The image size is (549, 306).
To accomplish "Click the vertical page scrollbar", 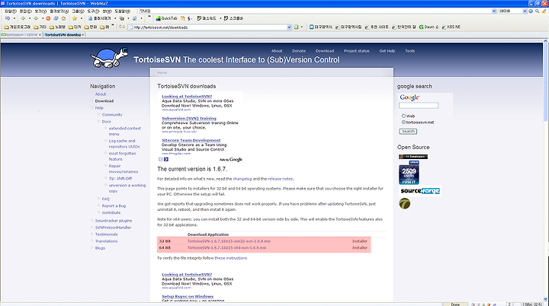I will coord(545,171).
